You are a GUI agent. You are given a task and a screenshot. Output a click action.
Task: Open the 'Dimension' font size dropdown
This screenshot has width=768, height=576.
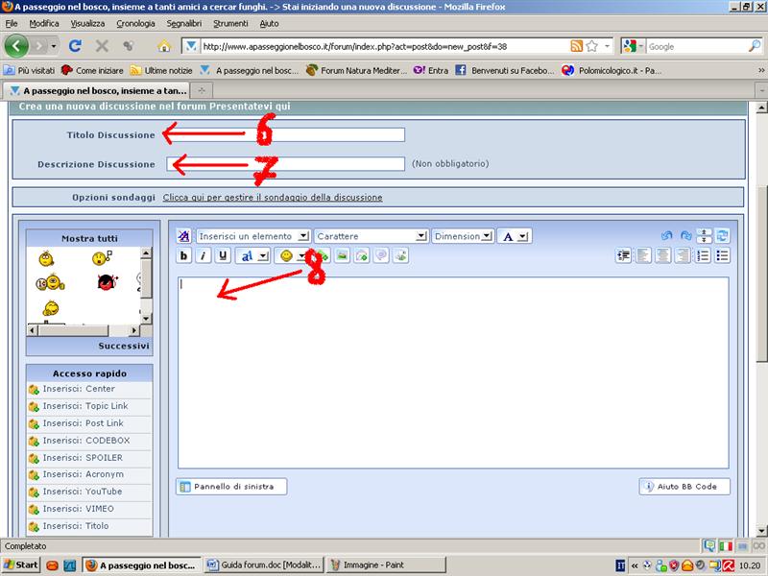tap(463, 235)
